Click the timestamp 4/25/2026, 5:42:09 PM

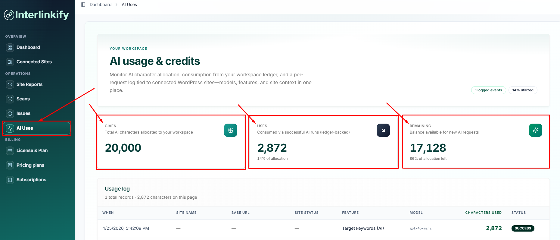click(x=126, y=228)
